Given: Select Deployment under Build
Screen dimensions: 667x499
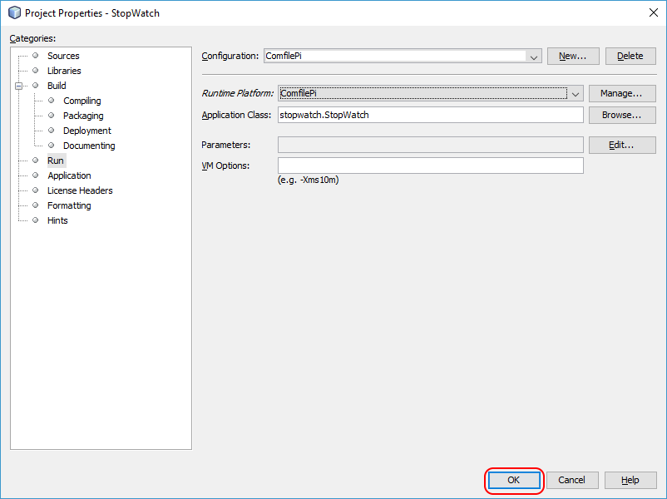Looking at the screenshot, I should click(x=86, y=131).
